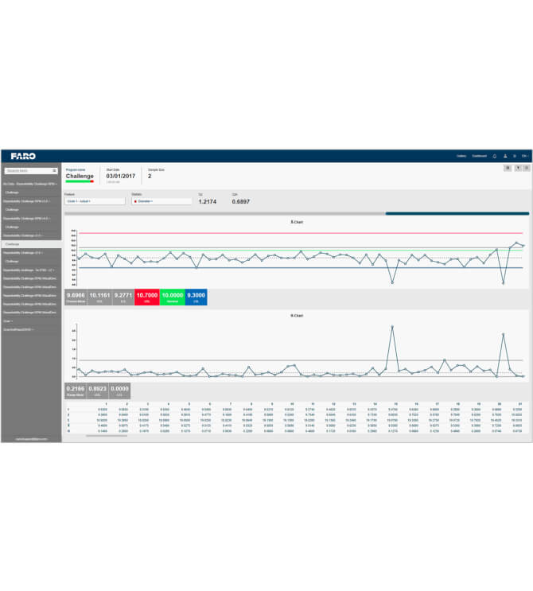Click the grid view icon button
Viewport: 533px width, 591px height.
point(508,168)
